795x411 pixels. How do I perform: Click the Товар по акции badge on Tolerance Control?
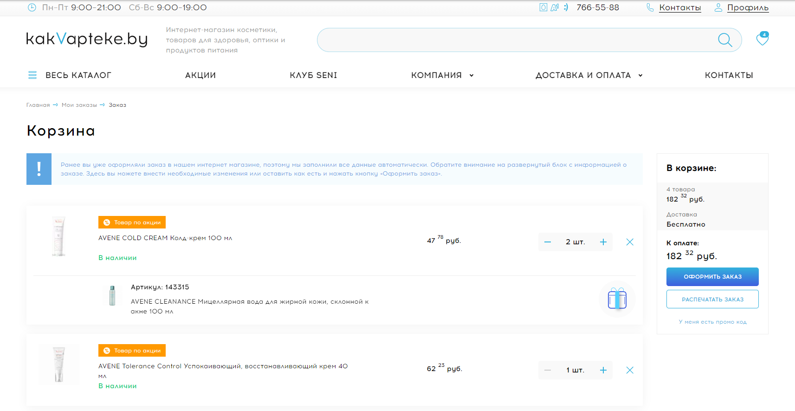132,351
